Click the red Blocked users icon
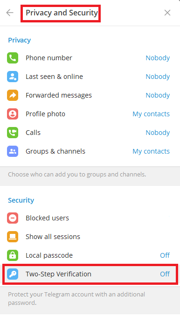180x317 pixels. (13, 218)
